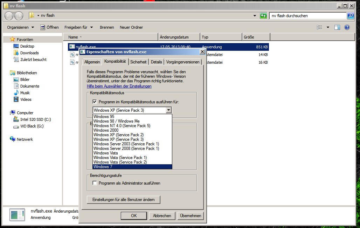Click the Netzwerk globe icon

(x=13, y=139)
